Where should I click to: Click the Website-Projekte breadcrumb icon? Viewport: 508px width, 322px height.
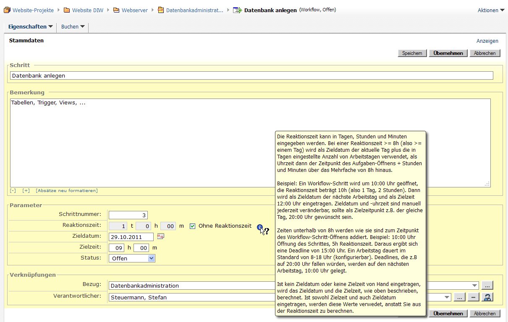point(7,10)
